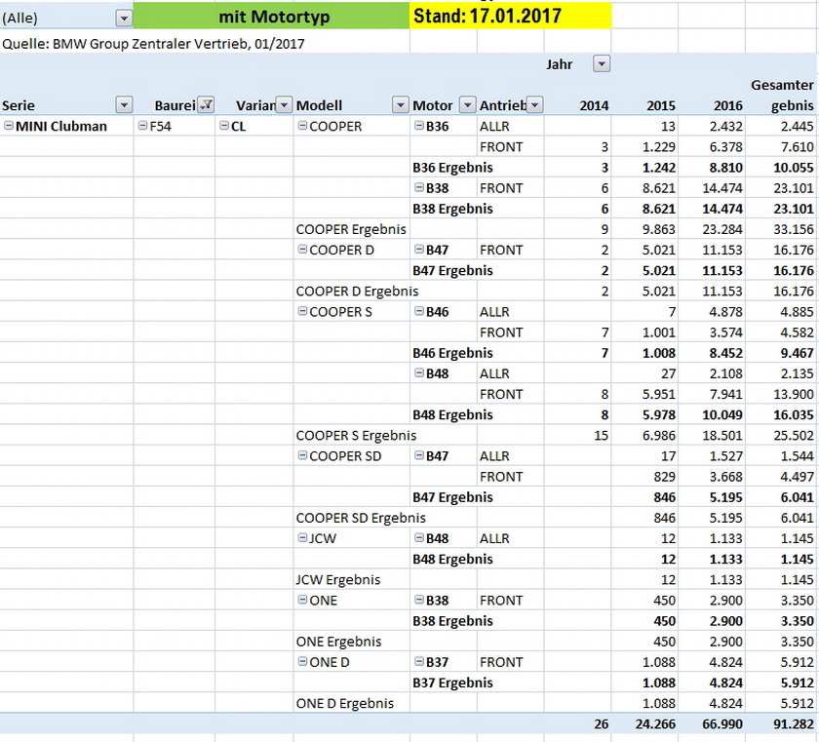The width and height of the screenshot is (819, 742).
Task: Select the Gesamtergebnis column header
Action: click(782, 95)
